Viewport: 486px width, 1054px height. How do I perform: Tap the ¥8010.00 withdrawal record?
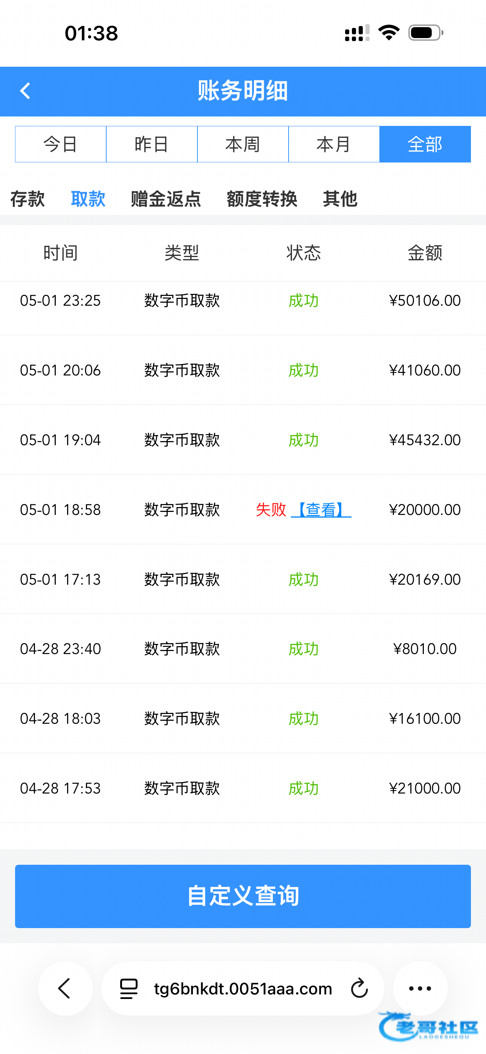[x=425, y=649]
